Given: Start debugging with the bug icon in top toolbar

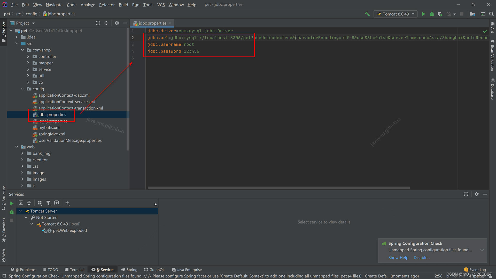Looking at the screenshot, I should click(x=432, y=14).
